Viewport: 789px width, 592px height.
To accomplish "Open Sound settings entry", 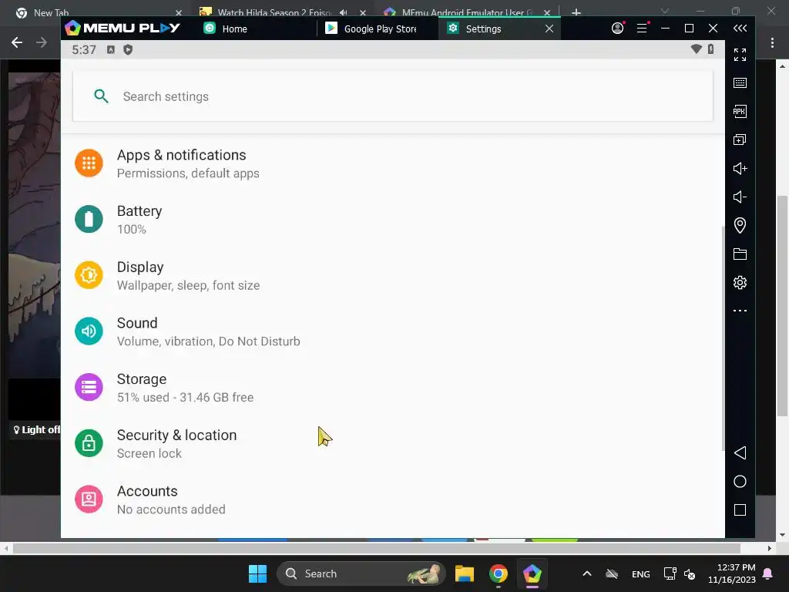I will tap(392, 331).
